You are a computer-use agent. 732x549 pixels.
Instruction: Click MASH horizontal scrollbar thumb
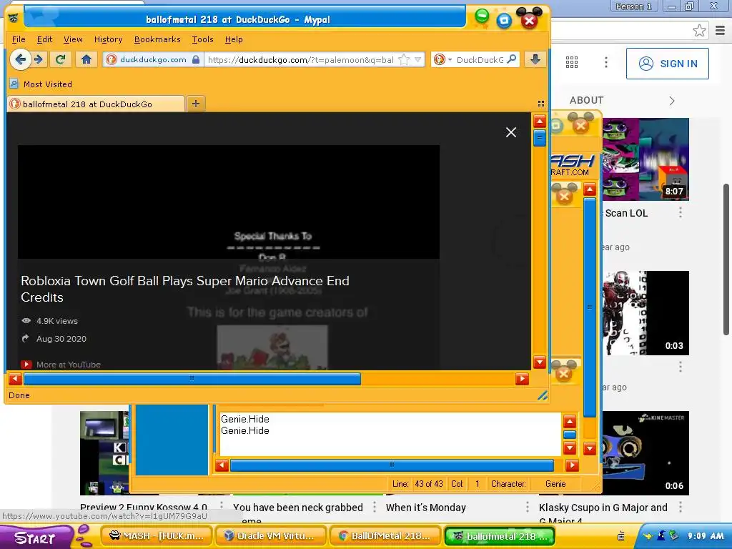pos(392,465)
